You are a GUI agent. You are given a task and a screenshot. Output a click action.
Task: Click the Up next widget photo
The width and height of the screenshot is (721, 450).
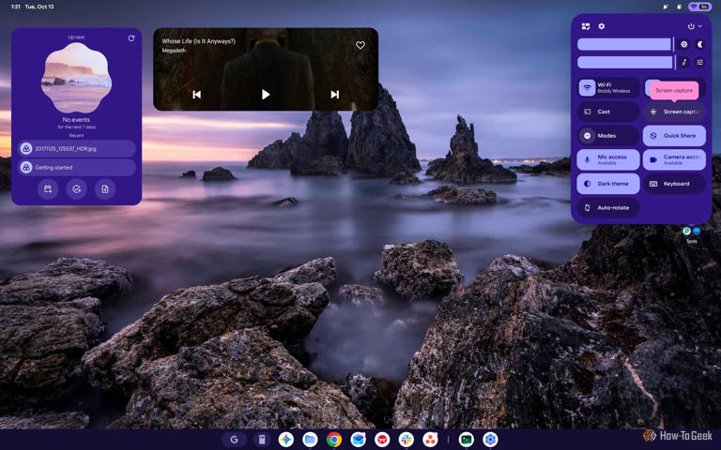76,77
